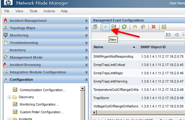Expand the Management Mode workspace
Image resolution: width=185 pixels, height=120 pixels.
pos(86,57)
